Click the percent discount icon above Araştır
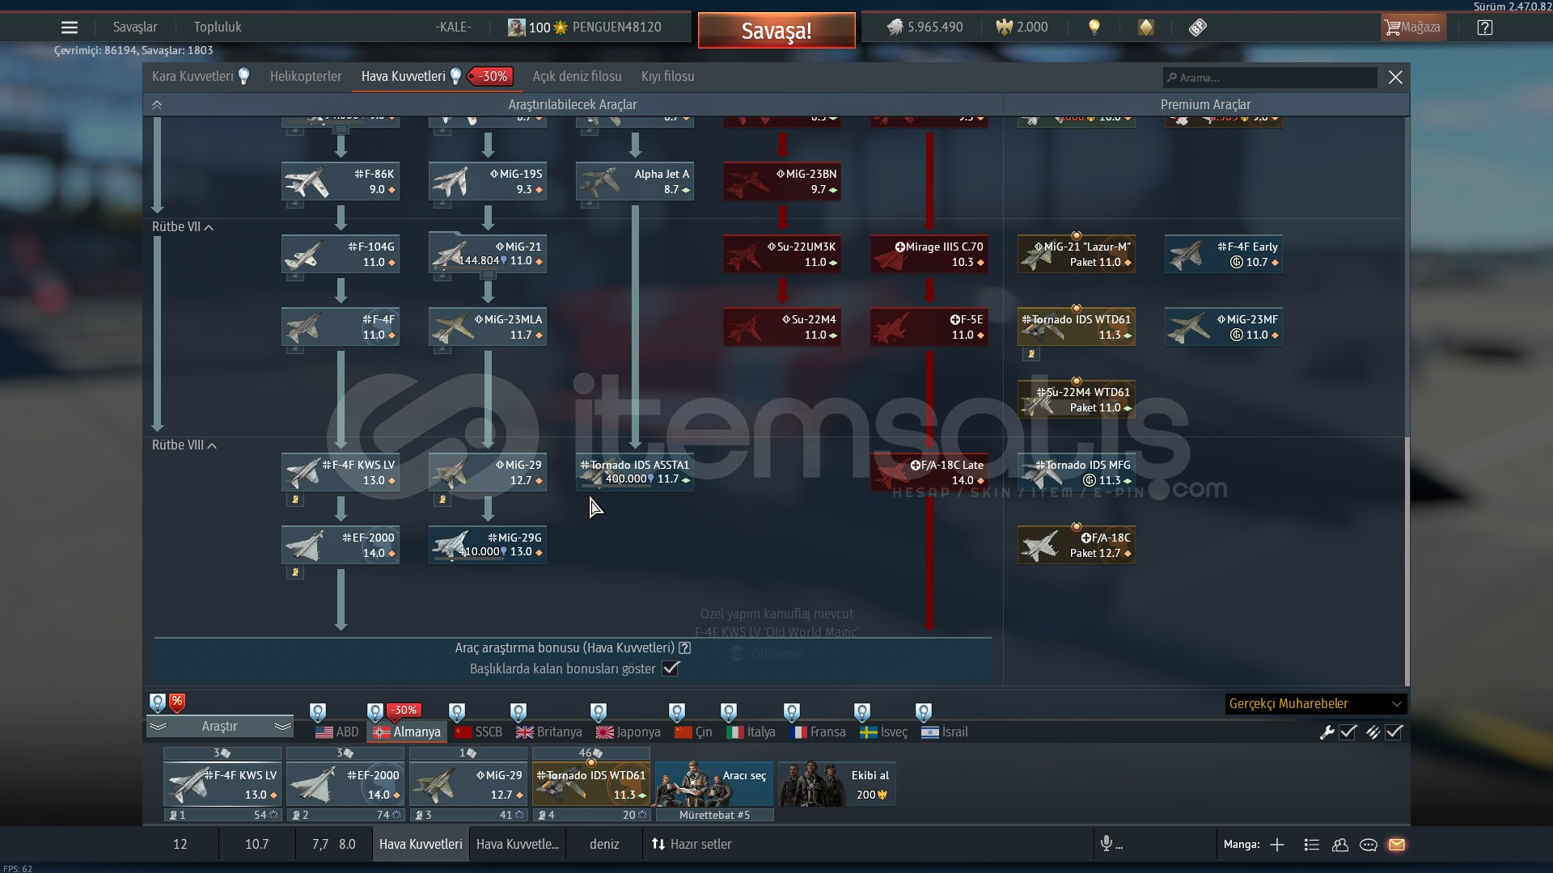The width and height of the screenshot is (1553, 873). [x=177, y=702]
